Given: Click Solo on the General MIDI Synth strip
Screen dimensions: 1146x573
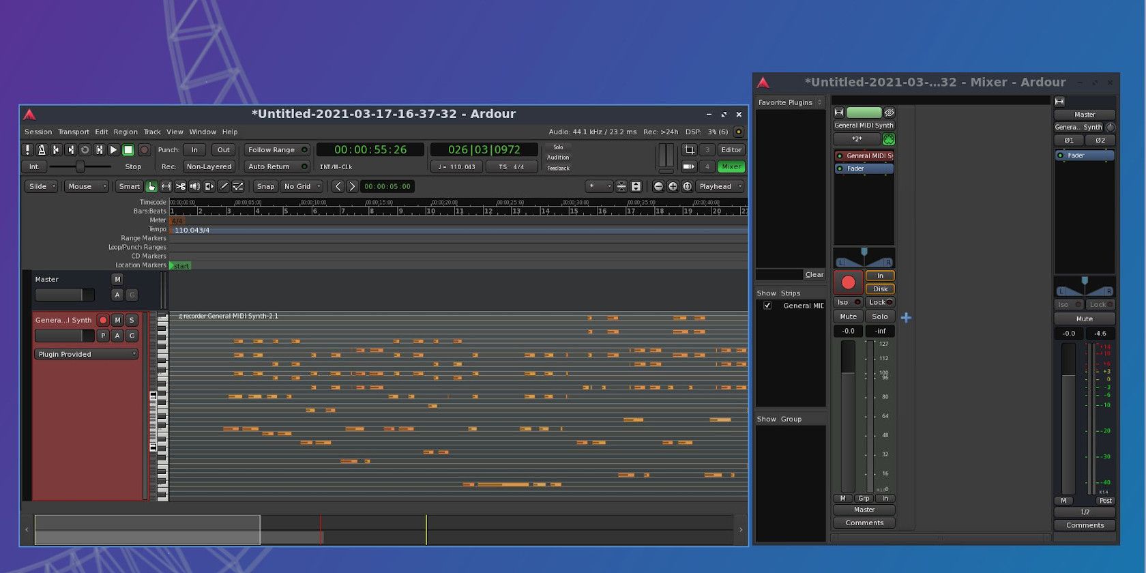Looking at the screenshot, I should (880, 317).
